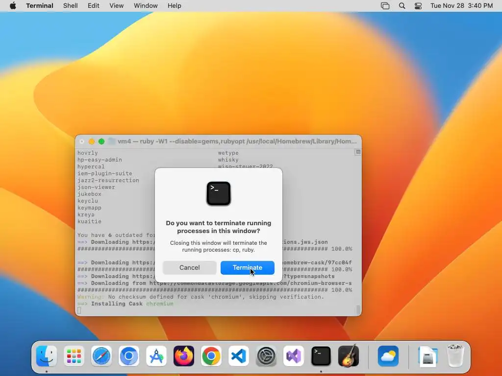Launch Firefox from the Dock
502x376 pixels.
(184, 356)
